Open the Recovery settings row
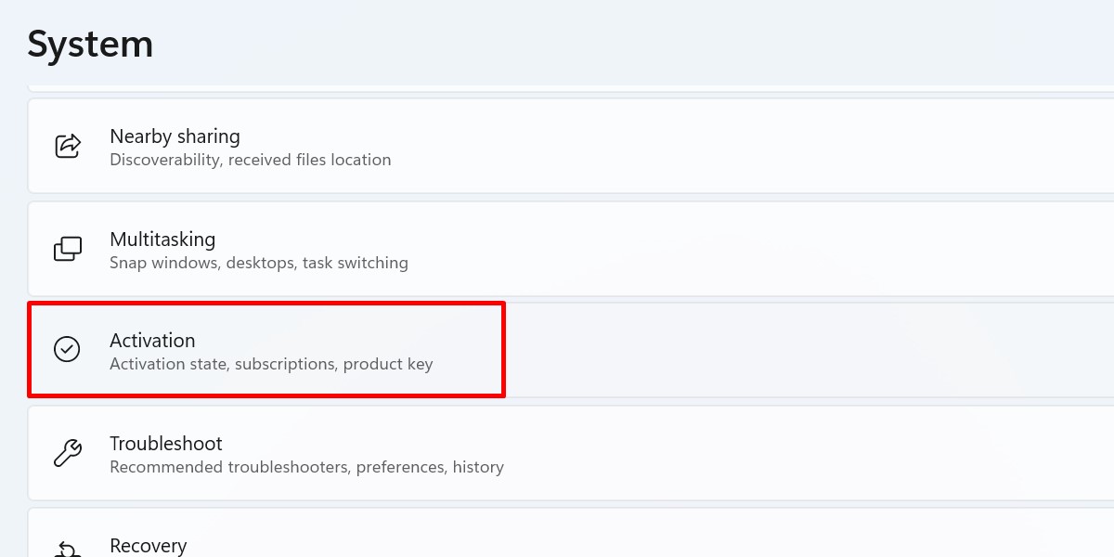1114x557 pixels. (371, 543)
